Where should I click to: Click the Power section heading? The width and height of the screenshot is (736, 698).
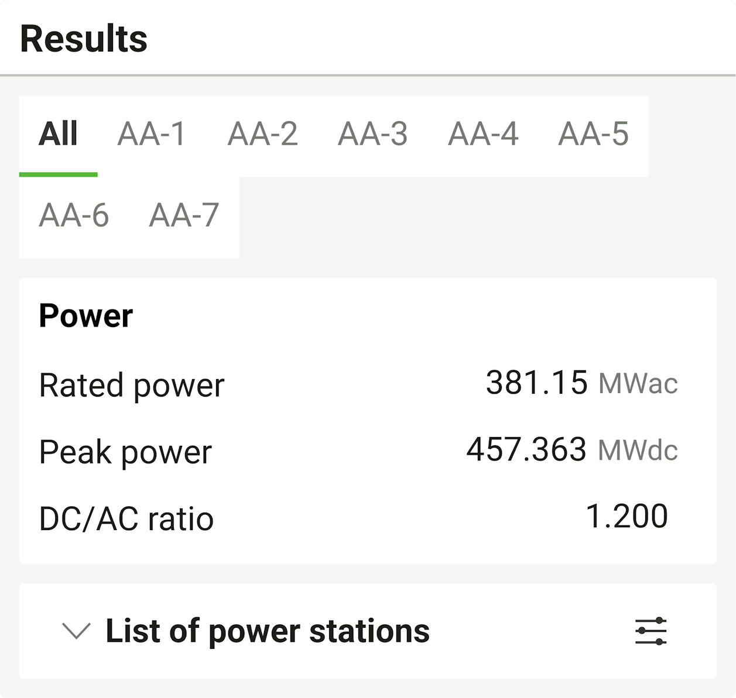pos(86,316)
